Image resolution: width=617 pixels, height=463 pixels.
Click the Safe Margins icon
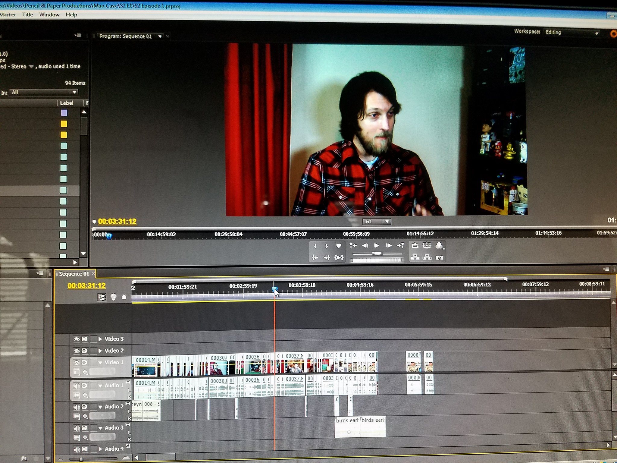pos(427,245)
